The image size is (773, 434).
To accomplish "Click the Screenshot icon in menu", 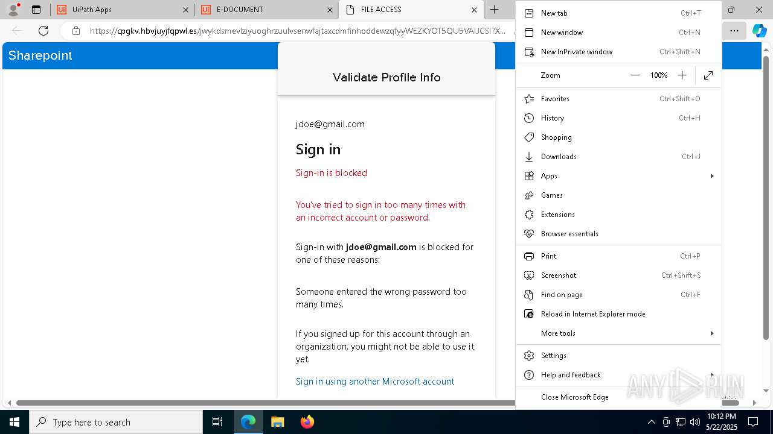I will [x=529, y=275].
